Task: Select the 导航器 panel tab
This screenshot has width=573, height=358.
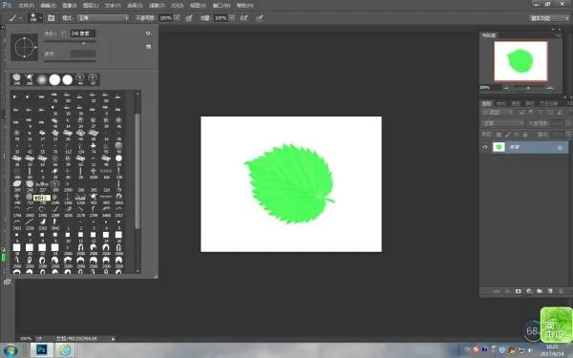Action: (489, 35)
